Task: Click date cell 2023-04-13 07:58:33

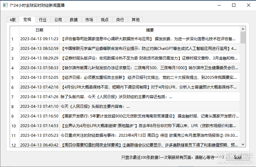Action: coord(39,68)
